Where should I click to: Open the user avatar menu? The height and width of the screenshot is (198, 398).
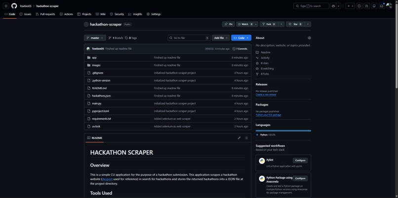389,6
